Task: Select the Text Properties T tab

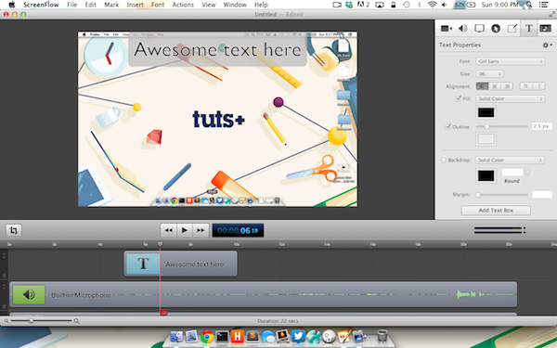Action: [528, 29]
